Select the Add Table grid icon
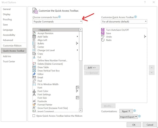The width and height of the screenshot is (158, 128). [x=34, y=37]
